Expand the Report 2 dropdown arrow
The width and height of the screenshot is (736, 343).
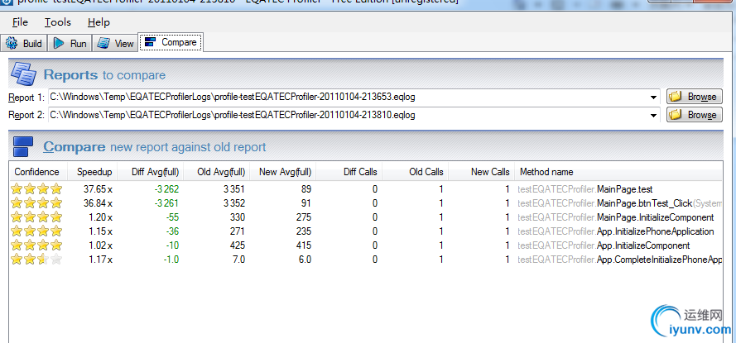pos(653,115)
